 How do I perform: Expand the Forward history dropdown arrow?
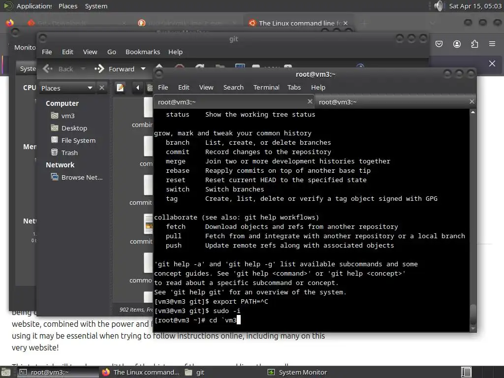click(x=143, y=69)
